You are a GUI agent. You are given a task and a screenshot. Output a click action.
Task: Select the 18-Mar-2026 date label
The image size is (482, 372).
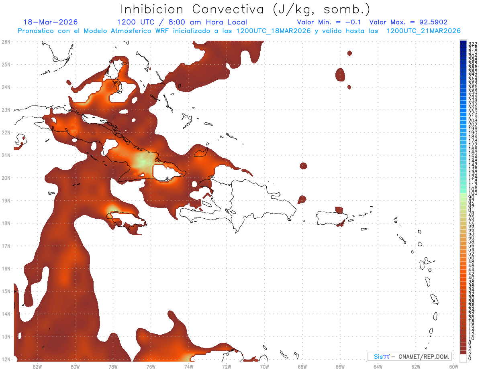pos(51,22)
